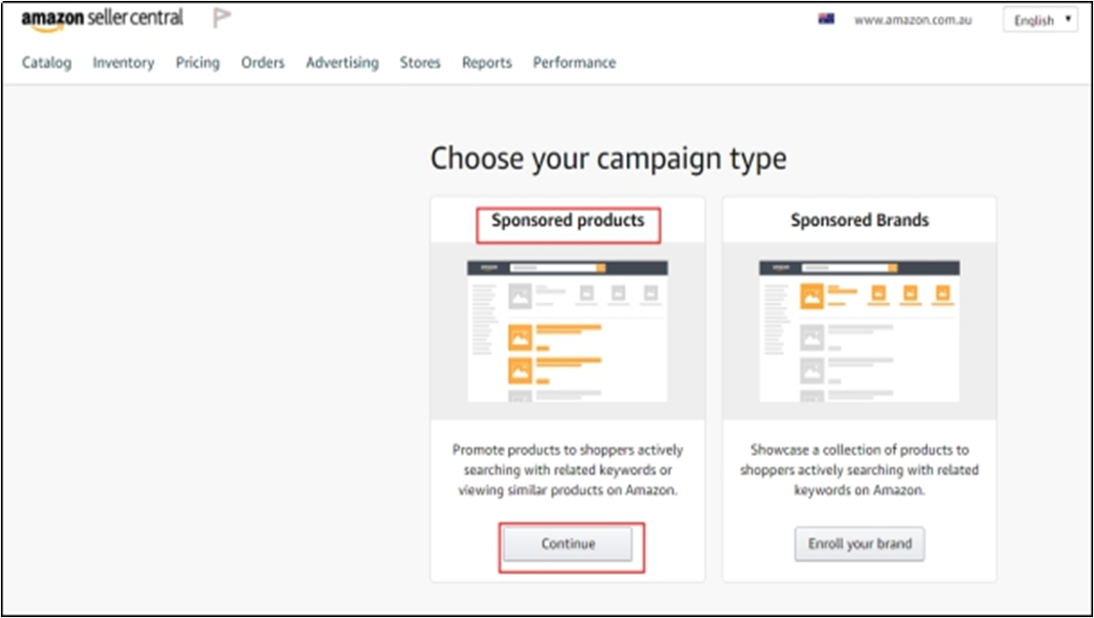Open the Catalog menu

coord(47,62)
